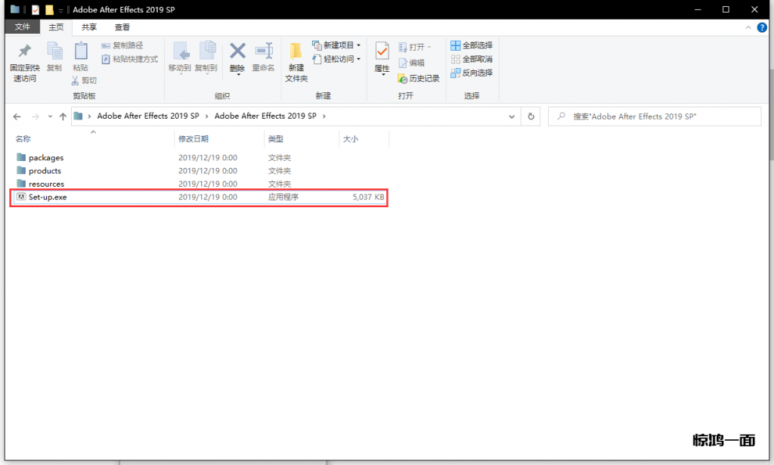The width and height of the screenshot is (774, 465).
Task: Select the Set-up.exe file
Action: click(48, 197)
